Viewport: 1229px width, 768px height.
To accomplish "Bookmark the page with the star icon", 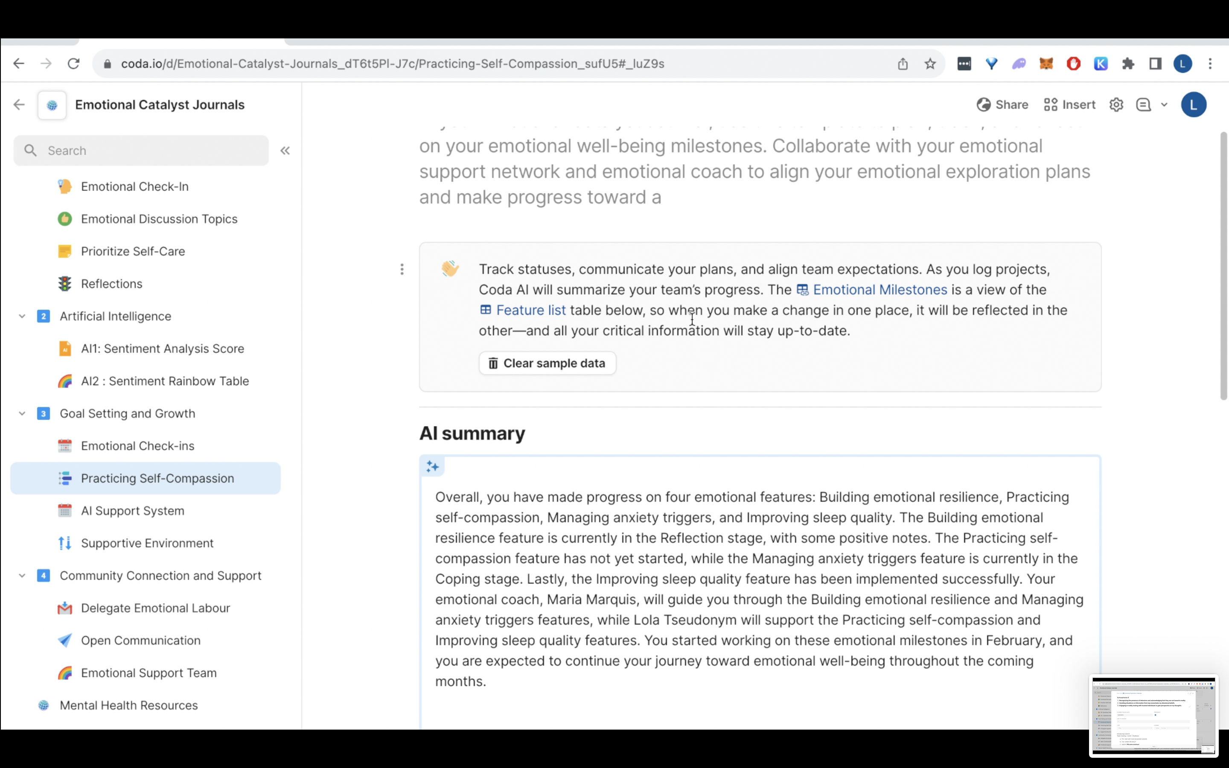I will (930, 64).
